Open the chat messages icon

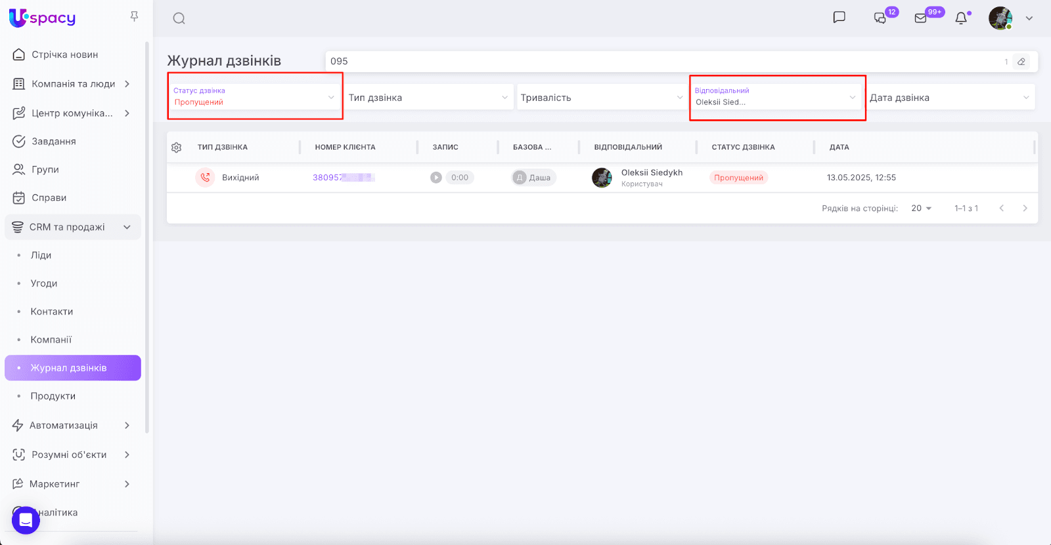pyautogui.click(x=839, y=18)
